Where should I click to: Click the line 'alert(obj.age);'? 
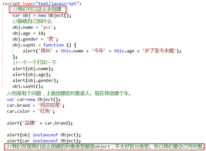(31, 75)
